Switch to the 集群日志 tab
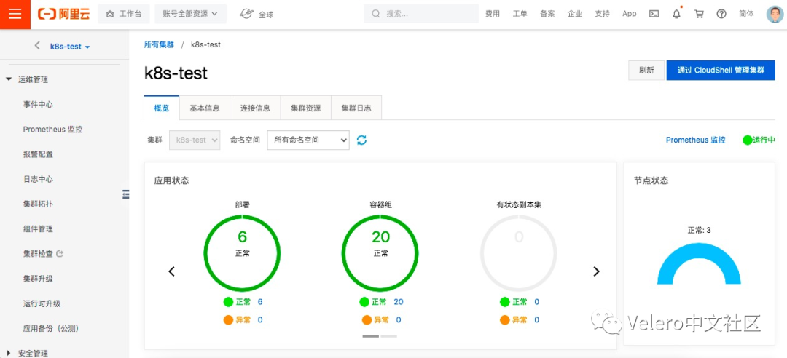The image size is (787, 358). 356,108
